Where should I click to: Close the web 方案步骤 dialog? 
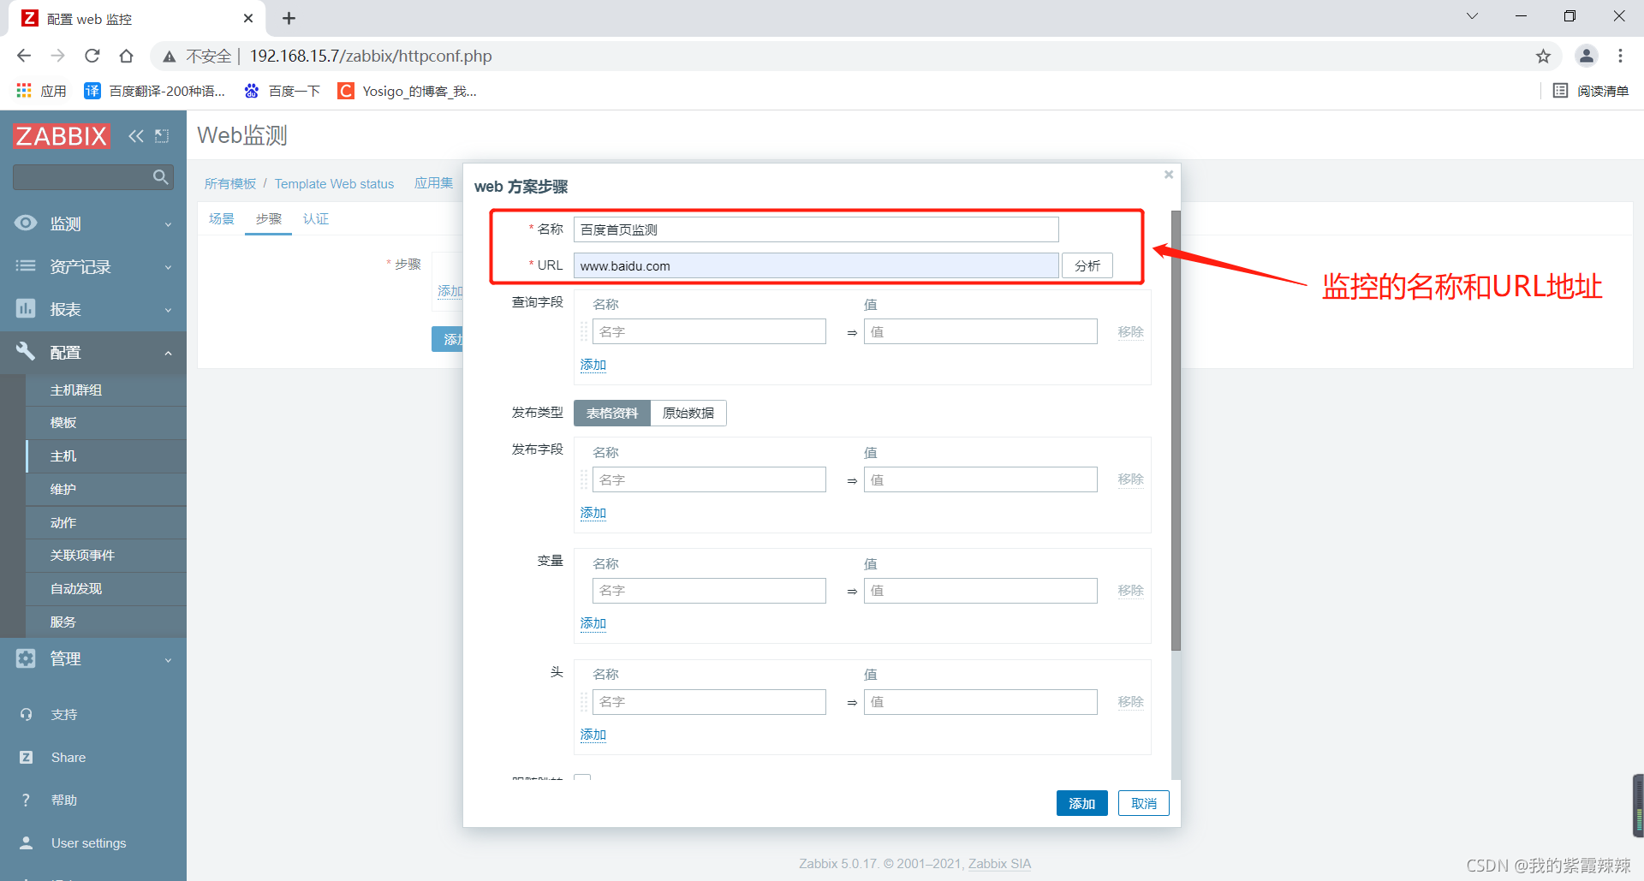pos(1169,175)
